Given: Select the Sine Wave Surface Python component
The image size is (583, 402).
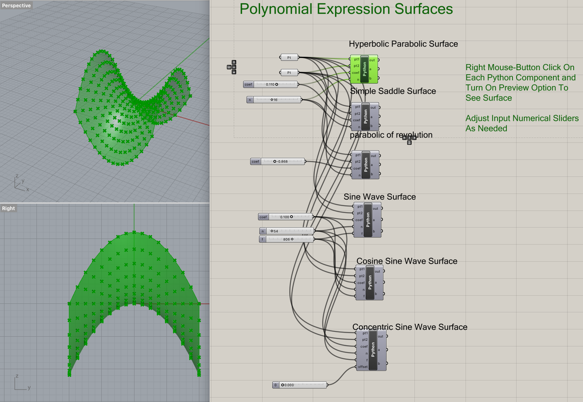Looking at the screenshot, I should tap(368, 220).
